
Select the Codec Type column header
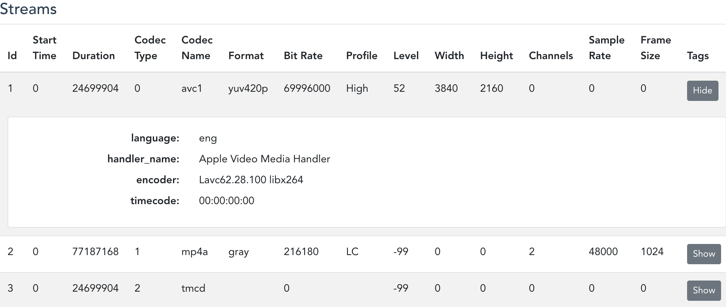(150, 48)
